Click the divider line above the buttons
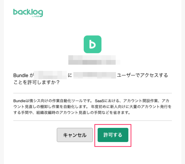185x164 pixels. [x=92, y=121]
